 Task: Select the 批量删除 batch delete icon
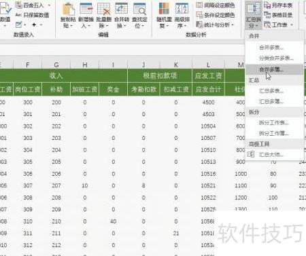coord(103,10)
